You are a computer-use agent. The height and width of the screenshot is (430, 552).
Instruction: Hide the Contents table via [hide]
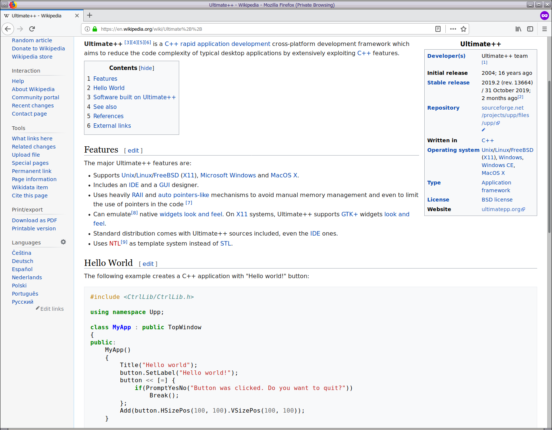click(147, 68)
